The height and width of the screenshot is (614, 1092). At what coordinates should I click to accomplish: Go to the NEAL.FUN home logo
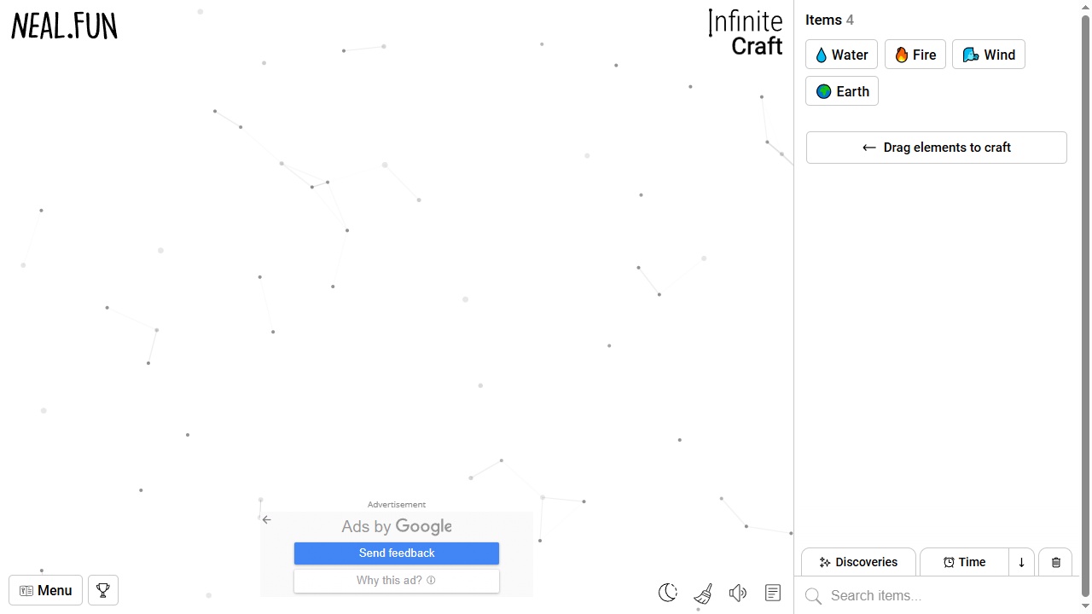point(64,26)
